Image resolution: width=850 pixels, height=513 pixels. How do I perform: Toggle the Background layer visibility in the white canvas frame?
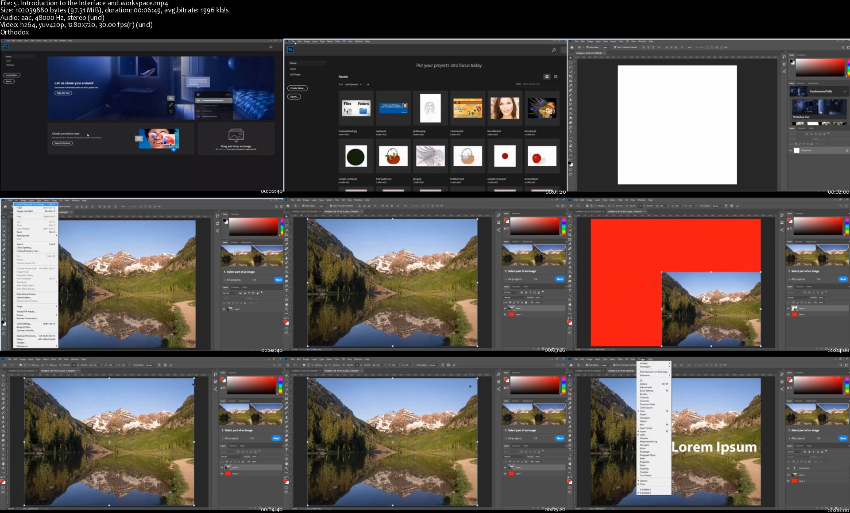[791, 150]
